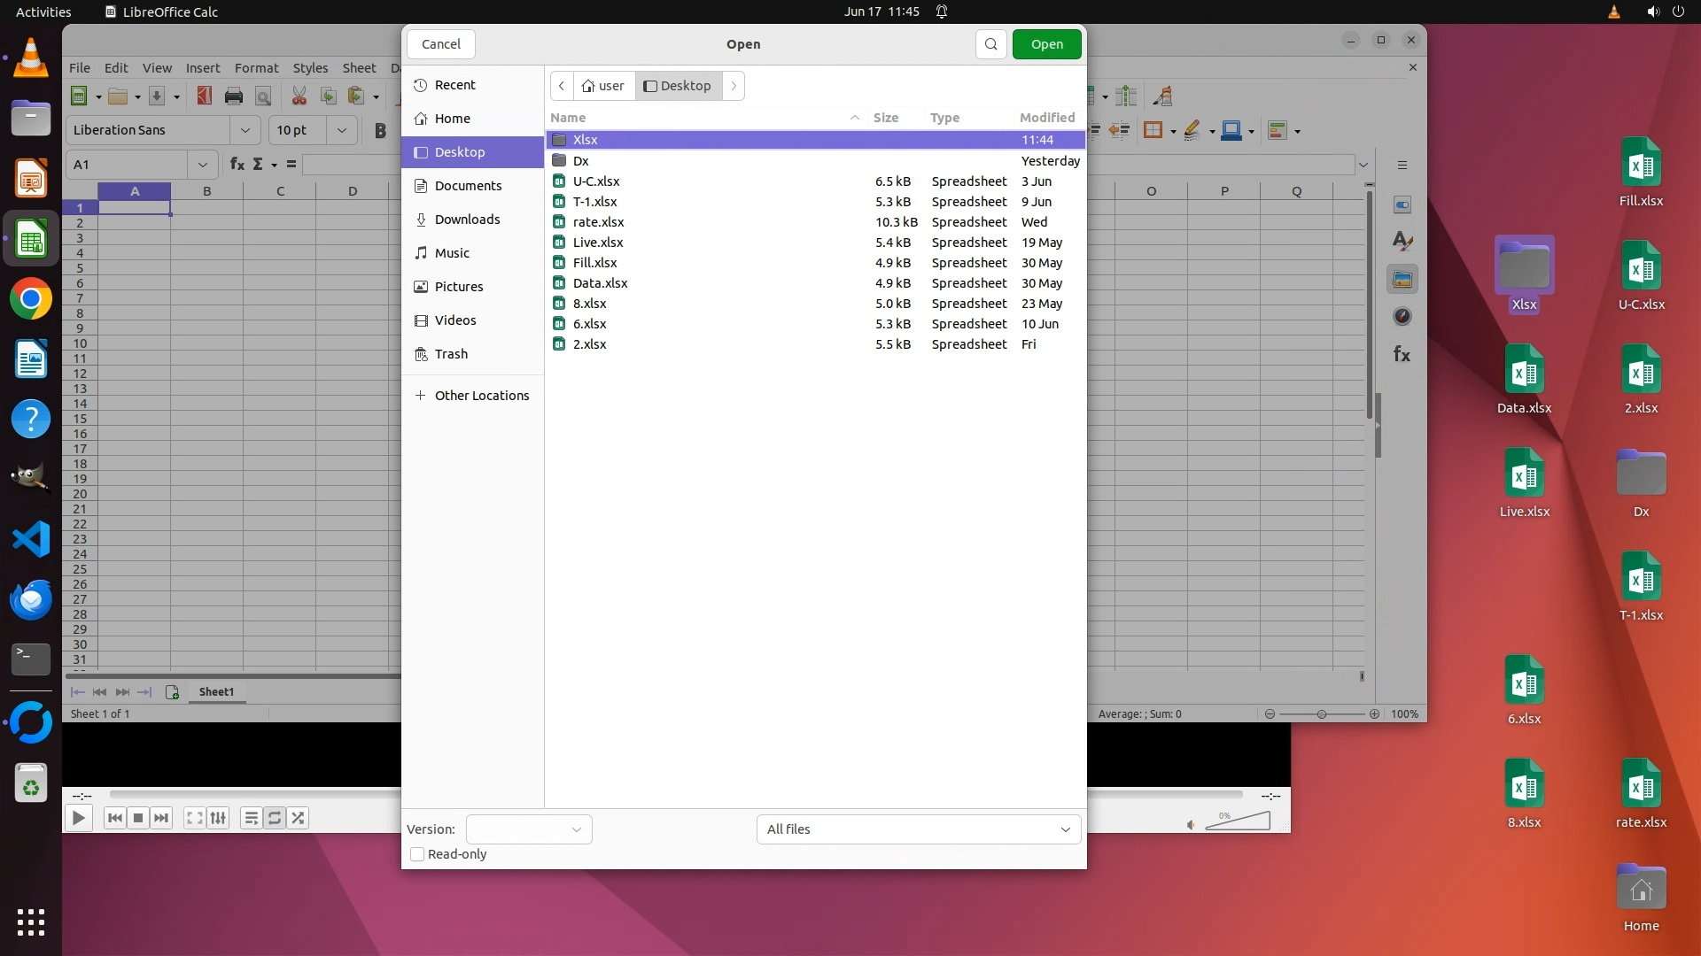
Task: Open the Functions sidebar fx icon
Action: point(1402,354)
